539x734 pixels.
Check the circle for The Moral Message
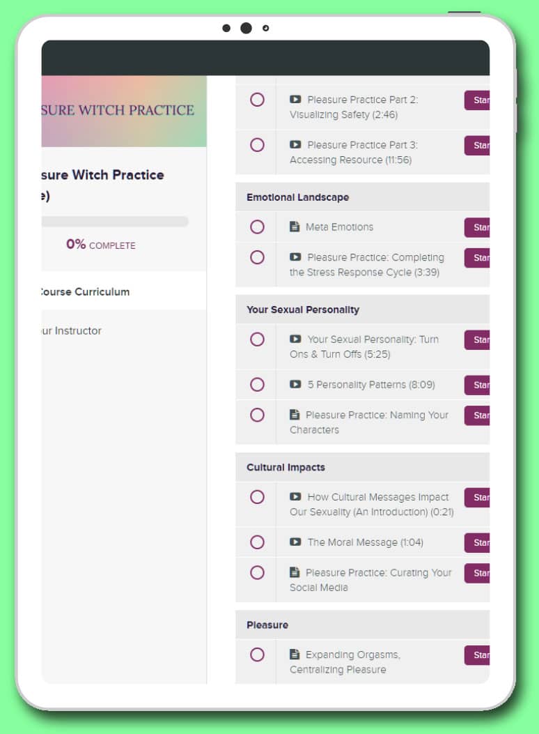pyautogui.click(x=257, y=542)
